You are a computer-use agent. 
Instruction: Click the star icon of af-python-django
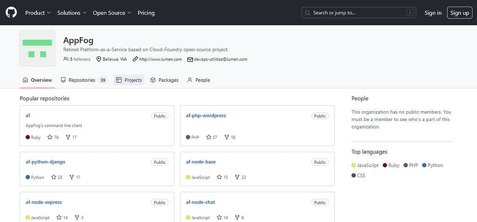pyautogui.click(x=54, y=177)
